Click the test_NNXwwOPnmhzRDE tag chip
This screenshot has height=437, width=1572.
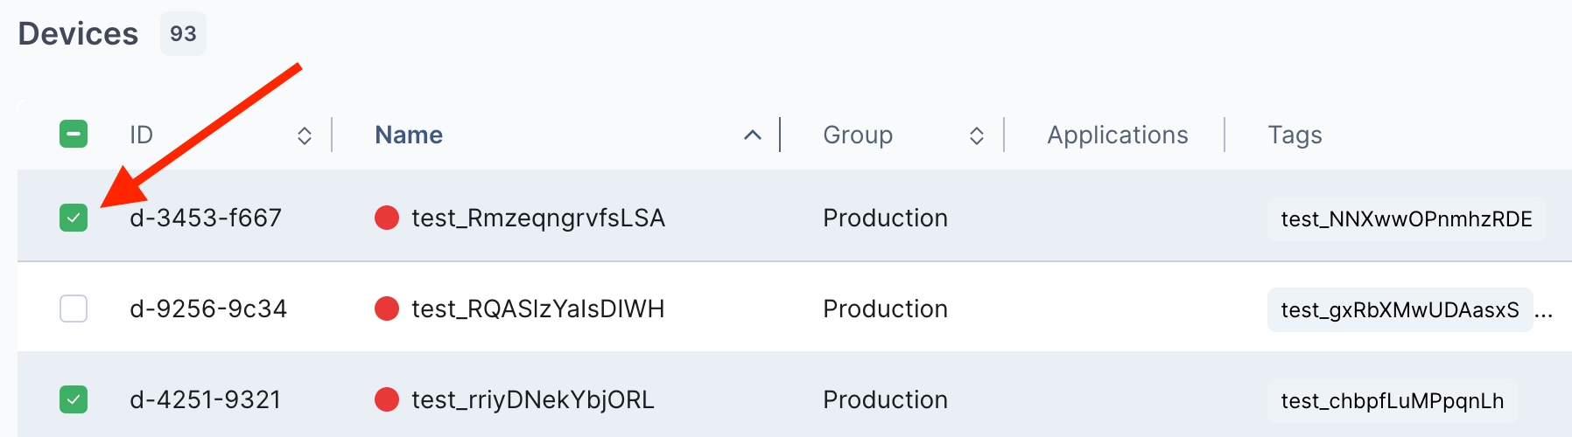click(x=1406, y=218)
